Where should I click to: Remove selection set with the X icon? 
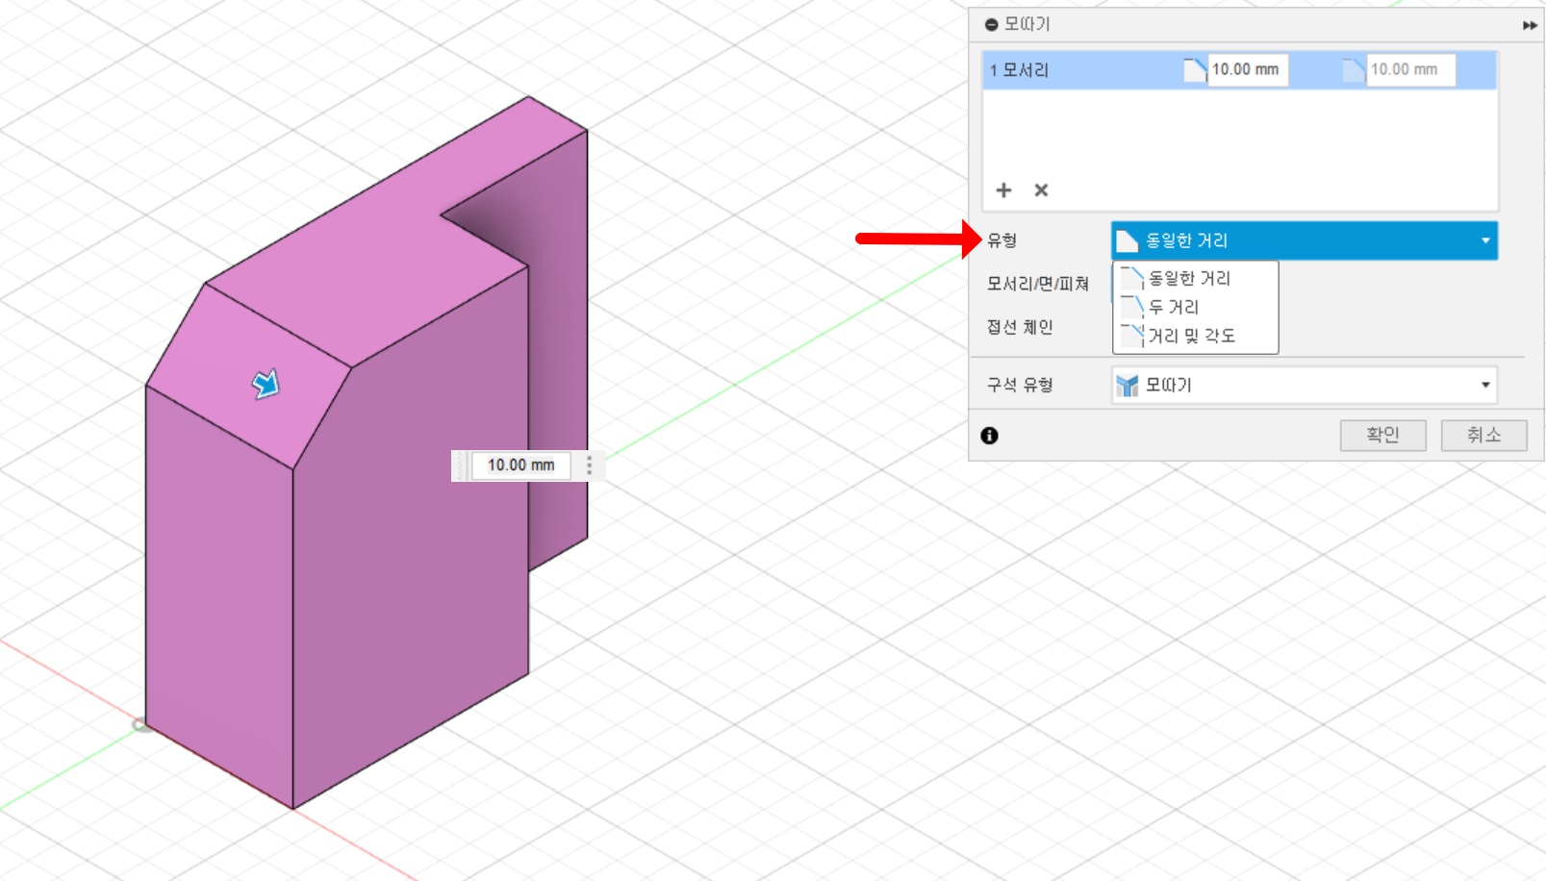click(1041, 190)
